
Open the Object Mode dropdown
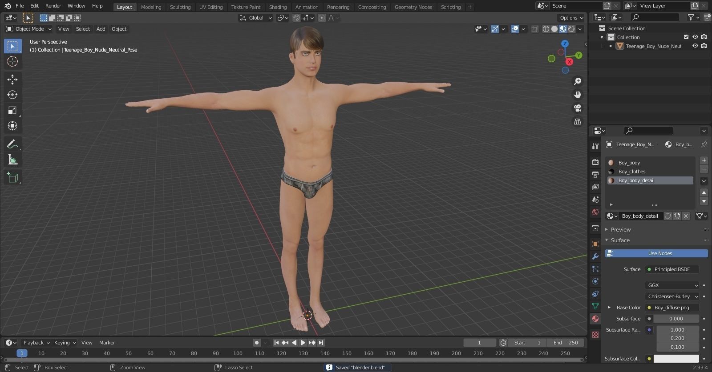tap(29, 29)
